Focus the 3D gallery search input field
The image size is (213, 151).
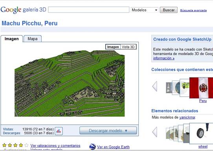(88, 10)
